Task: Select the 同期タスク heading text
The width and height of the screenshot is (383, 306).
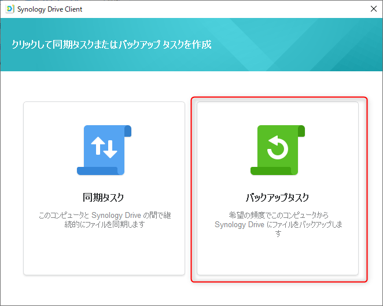Action: pos(104,197)
